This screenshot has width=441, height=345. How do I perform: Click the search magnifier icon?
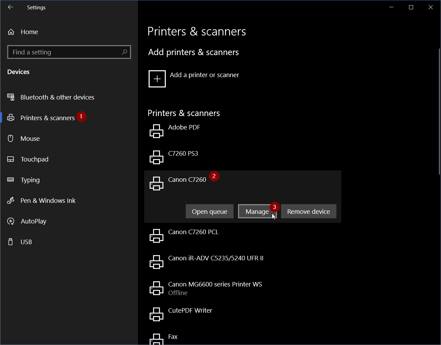pyautogui.click(x=124, y=52)
